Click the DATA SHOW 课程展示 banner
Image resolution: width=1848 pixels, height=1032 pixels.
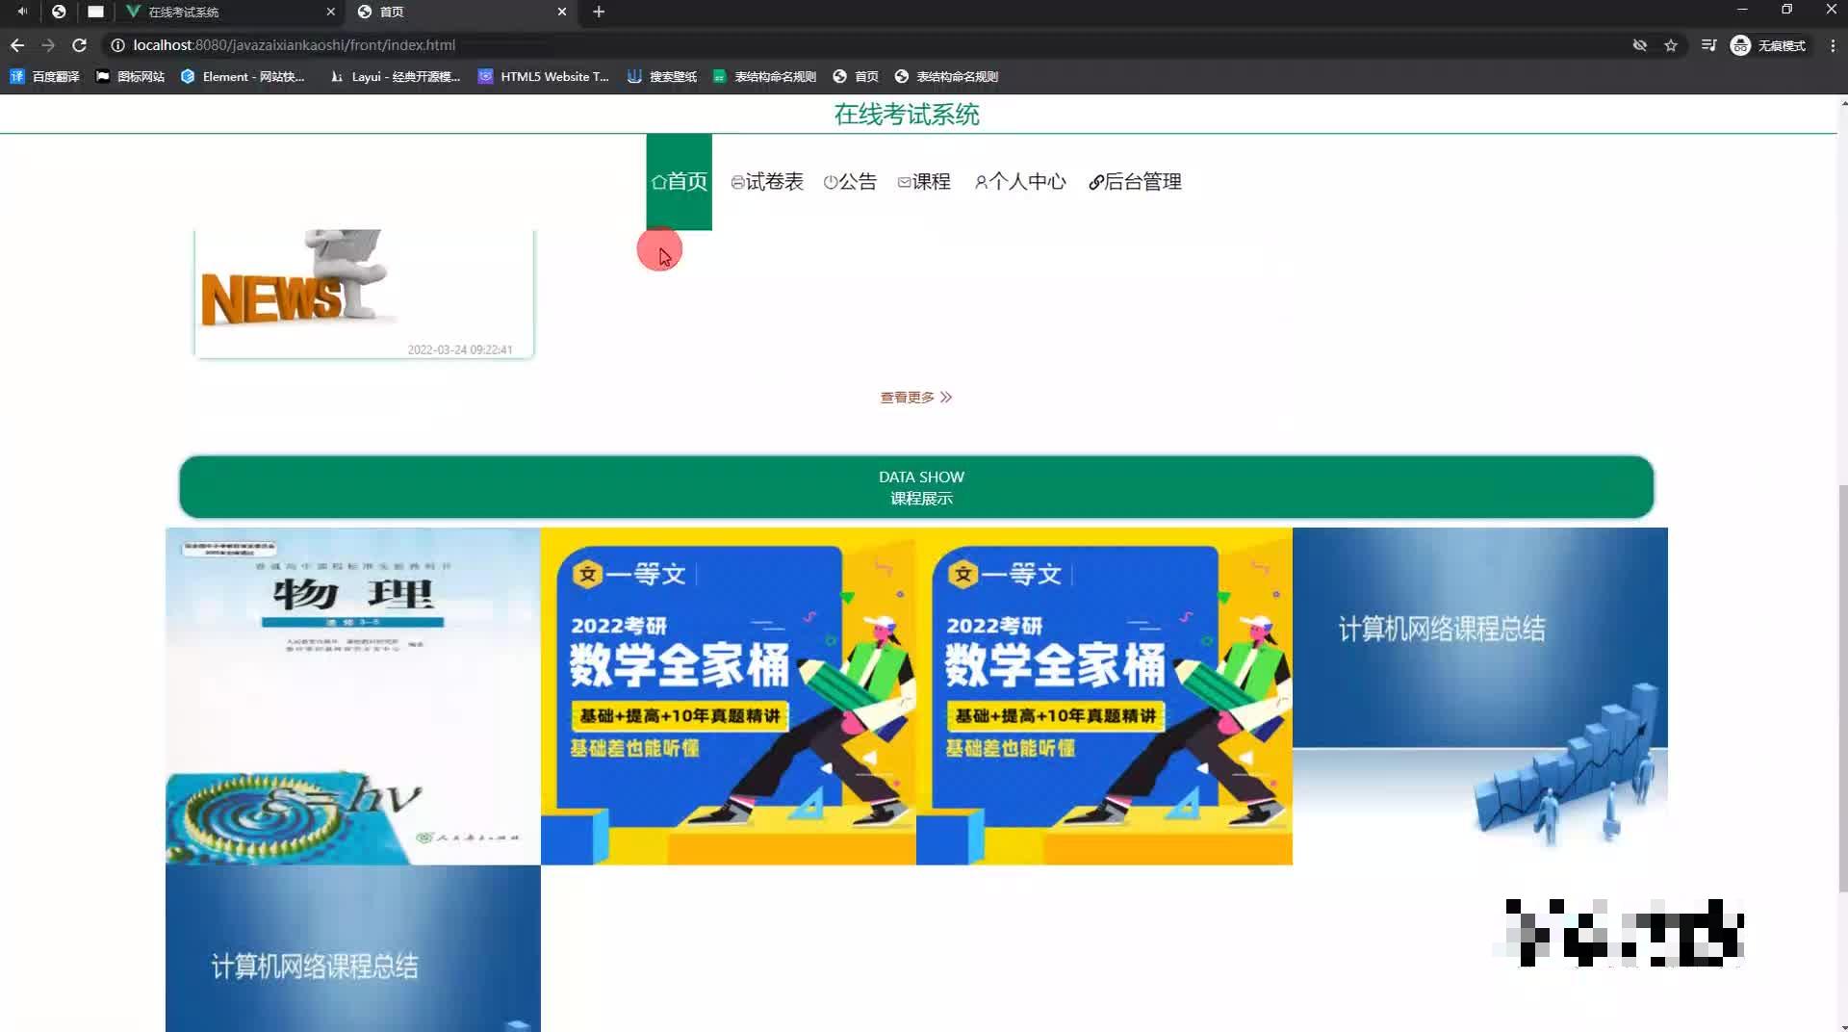[x=916, y=487]
